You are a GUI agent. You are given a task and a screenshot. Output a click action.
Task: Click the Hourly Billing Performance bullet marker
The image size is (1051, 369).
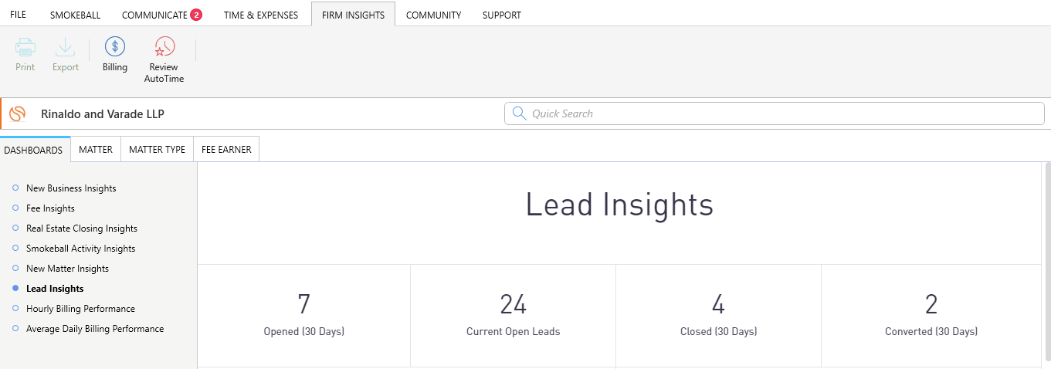tap(15, 308)
